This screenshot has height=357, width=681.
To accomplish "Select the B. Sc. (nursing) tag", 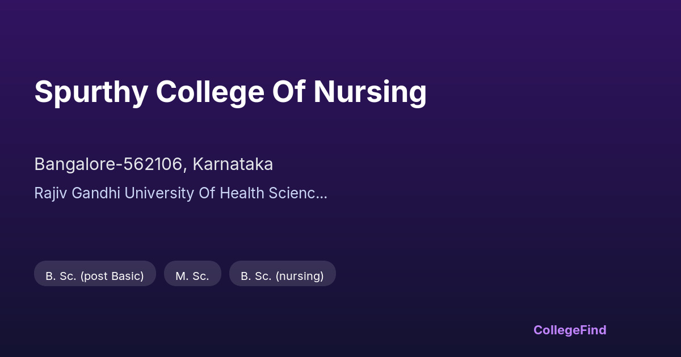I will click(x=282, y=276).
